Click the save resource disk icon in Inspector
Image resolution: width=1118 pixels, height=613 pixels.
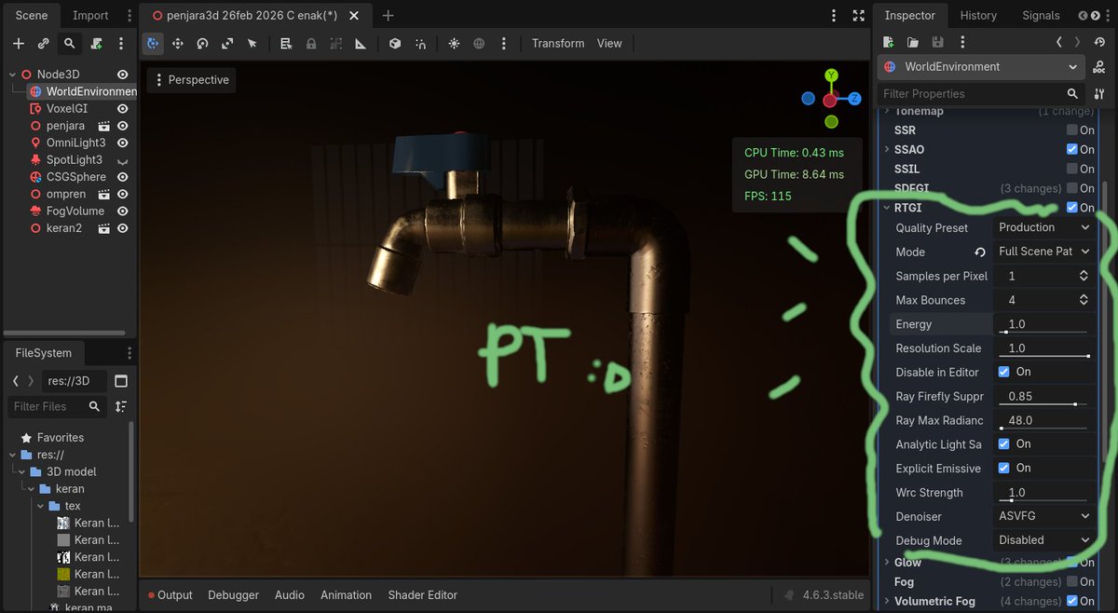(937, 42)
